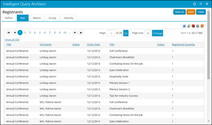This screenshot has height=125, width=212.
Task: Export results to XML file
Action: pyautogui.click(x=202, y=26)
